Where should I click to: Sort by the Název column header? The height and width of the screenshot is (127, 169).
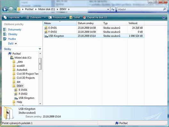pos(60,23)
